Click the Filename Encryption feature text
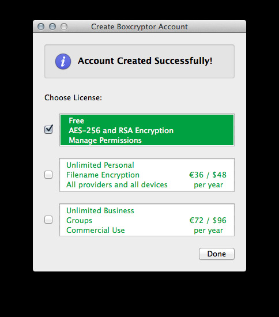 tap(103, 175)
